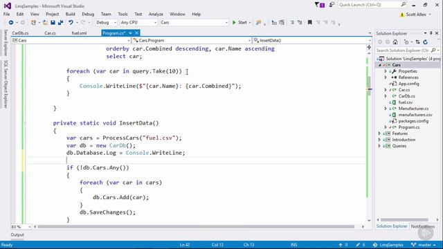The width and height of the screenshot is (443, 249).
Task: Click the notifications flag icon in title bar
Action: coord(320,5)
